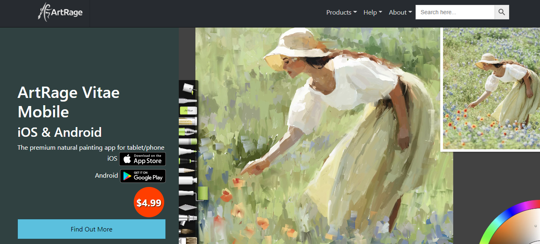The image size is (540, 244).
Task: Select the glitter tube tool
Action: click(x=188, y=121)
